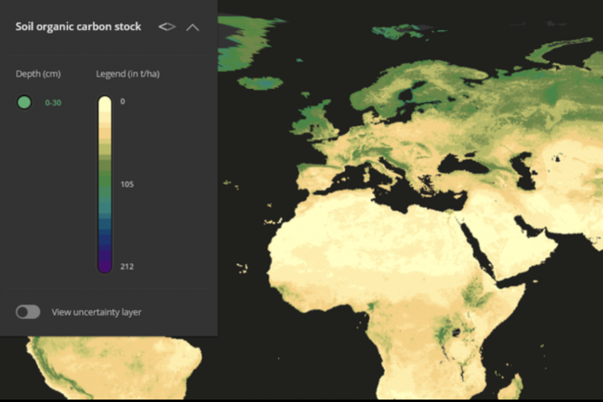
Task: Click the layer switcher arrows icon
Action: (x=167, y=27)
